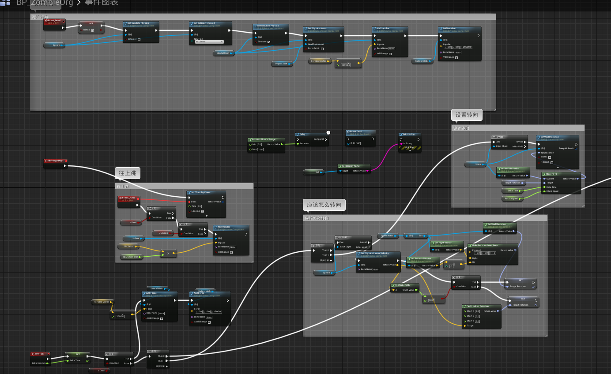Image resolution: width=611 pixels, height=374 pixels.
Task: Click the BeginPlay event node icon
Action: [x=46, y=161]
